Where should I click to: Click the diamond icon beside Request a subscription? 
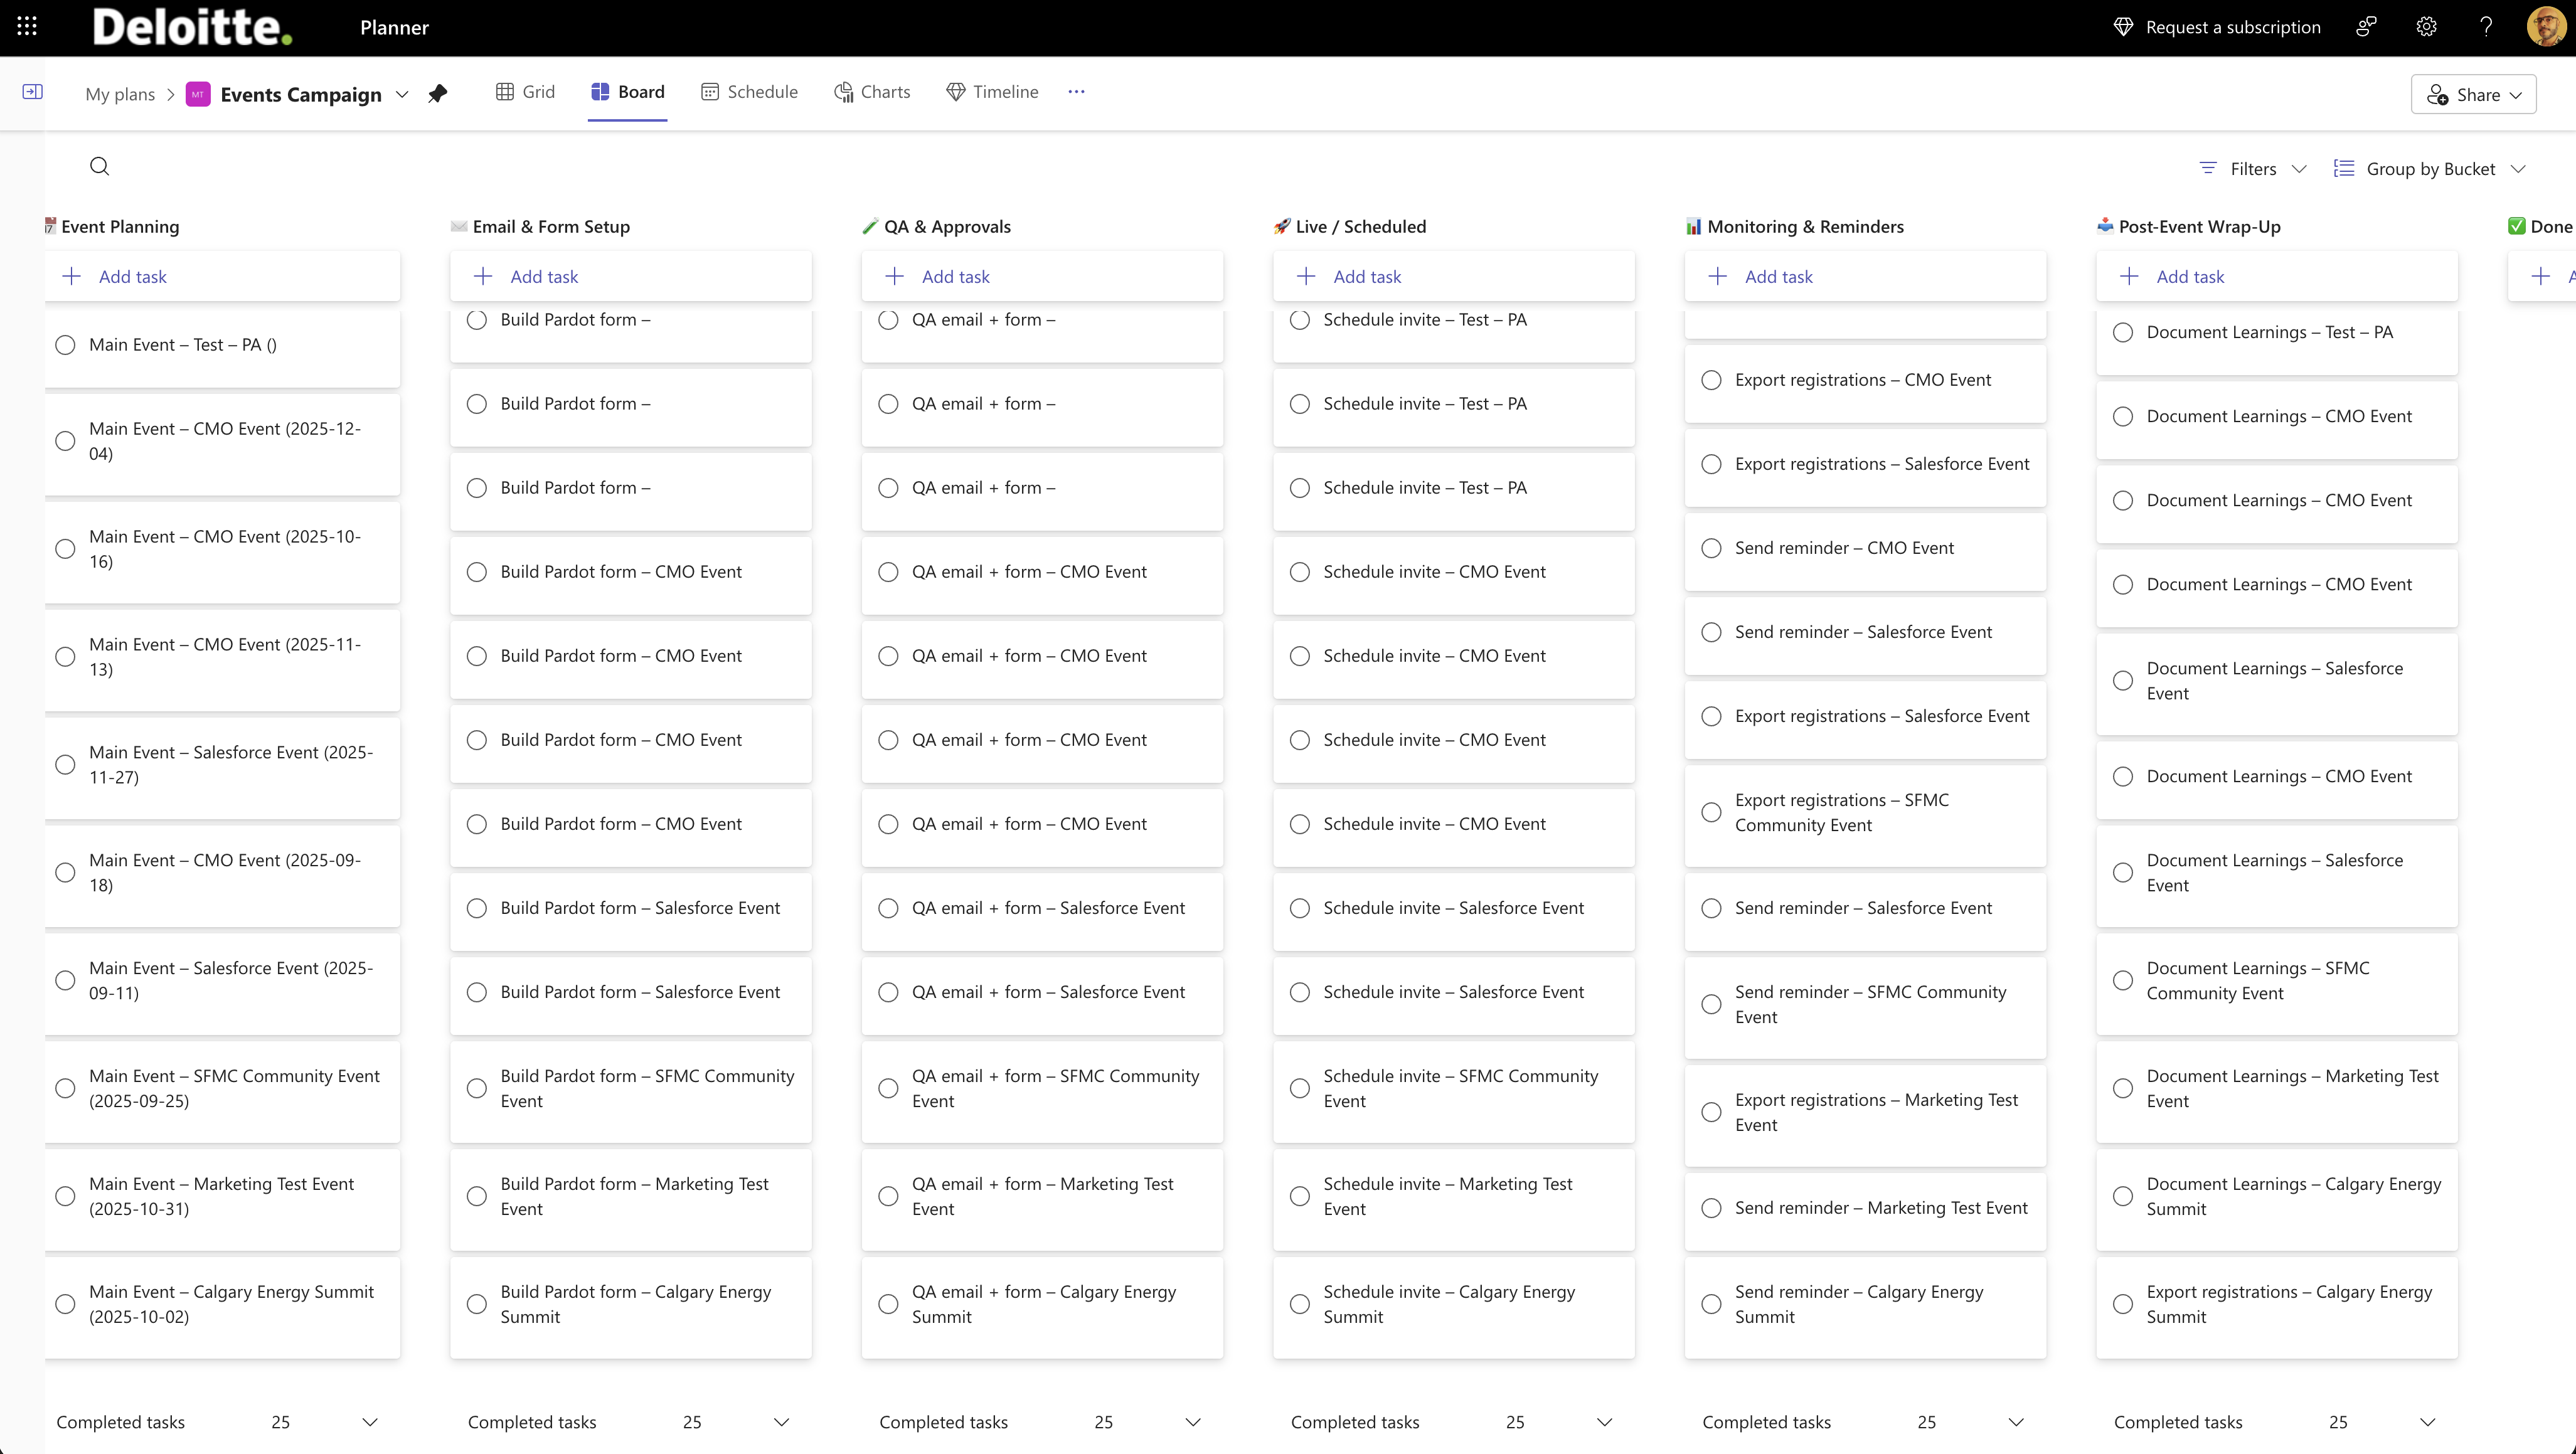coord(2123,28)
